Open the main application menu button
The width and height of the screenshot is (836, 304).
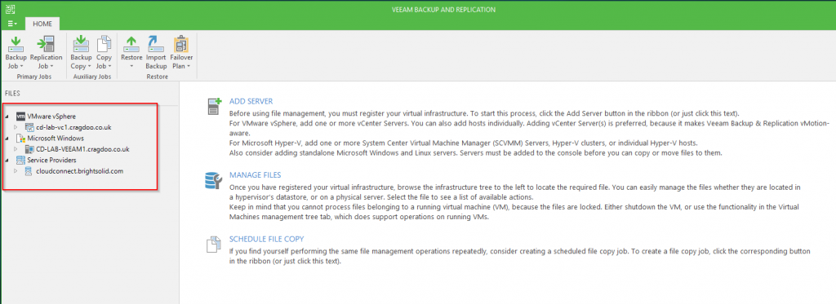(13, 24)
